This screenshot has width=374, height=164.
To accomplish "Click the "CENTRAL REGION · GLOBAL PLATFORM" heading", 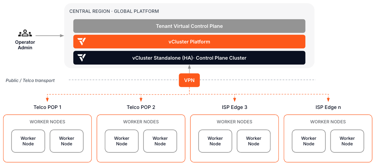I will click(114, 11).
